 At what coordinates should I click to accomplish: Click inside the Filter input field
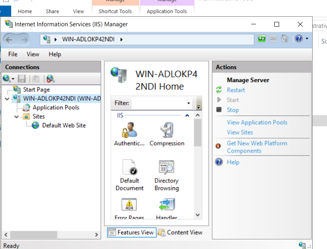pos(158,103)
